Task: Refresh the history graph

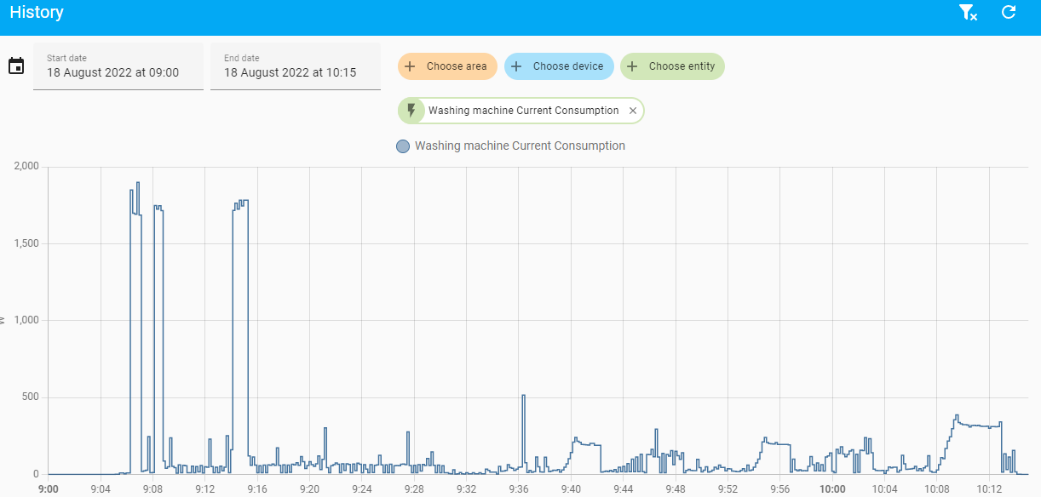Action: (x=1009, y=12)
